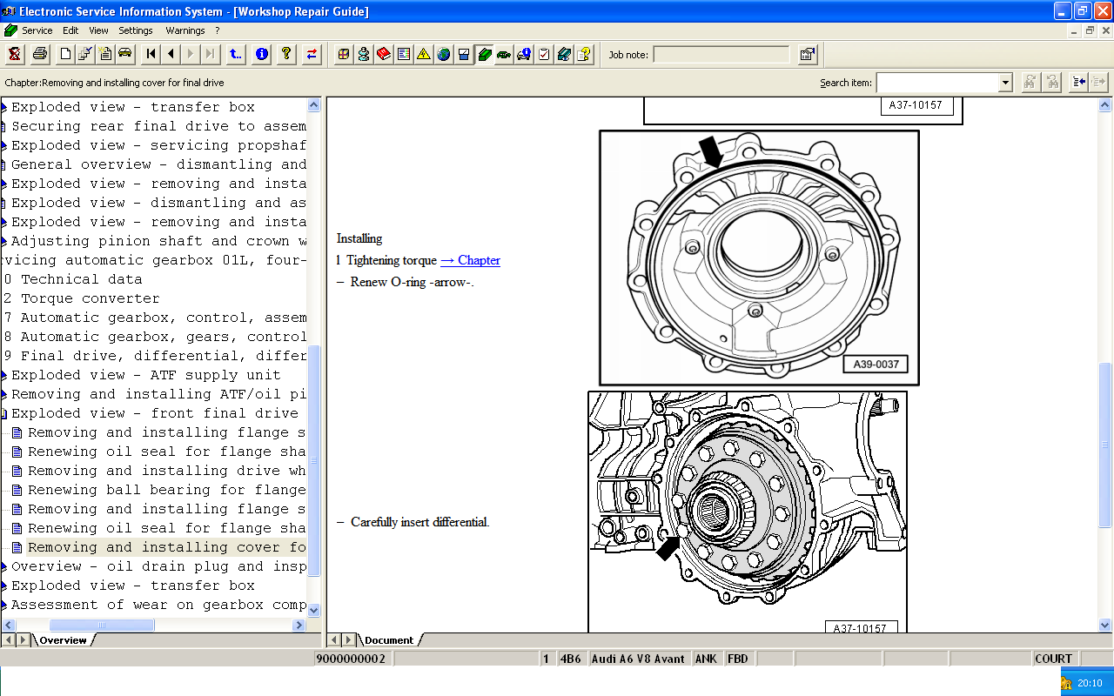Click the red-blue swap arrows icon
Viewport: 1114px width, 696px height.
312,55
